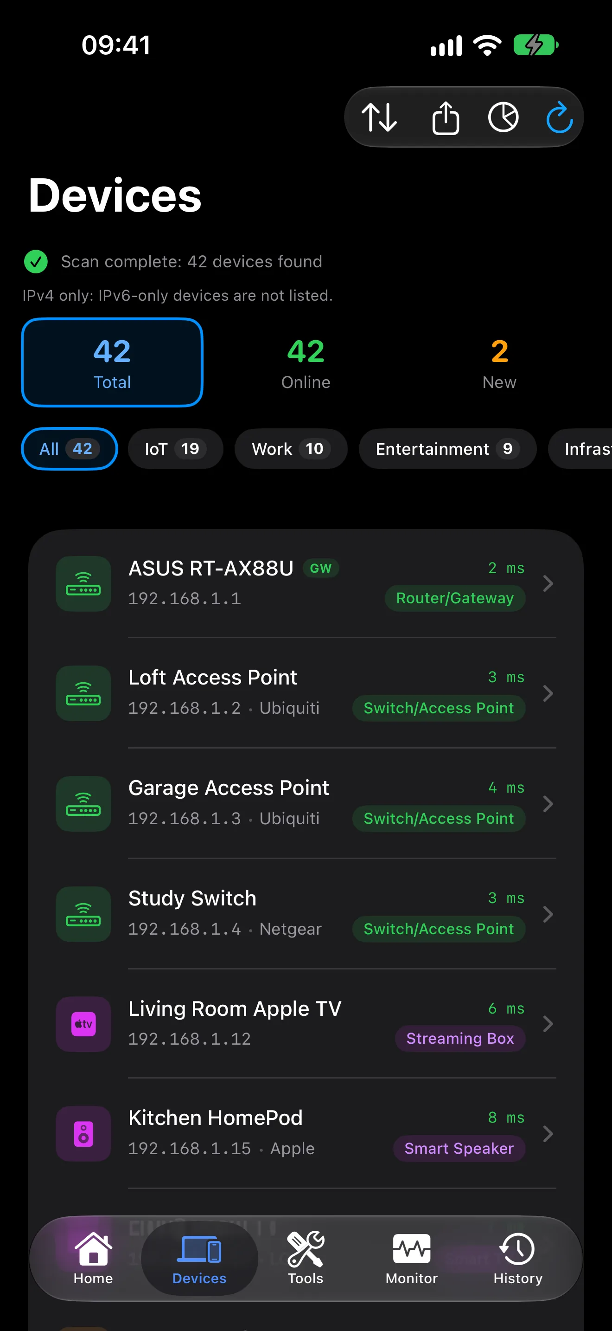Screen dimensions: 612x1331
Task: Tap the Garage Access Point name
Action: click(x=229, y=788)
